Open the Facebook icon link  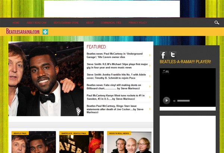pyautogui.click(x=164, y=55)
